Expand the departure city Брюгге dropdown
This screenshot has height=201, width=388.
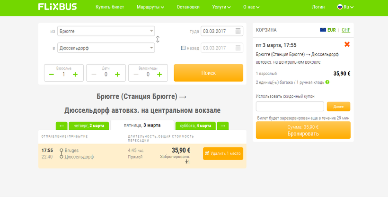tap(151, 31)
